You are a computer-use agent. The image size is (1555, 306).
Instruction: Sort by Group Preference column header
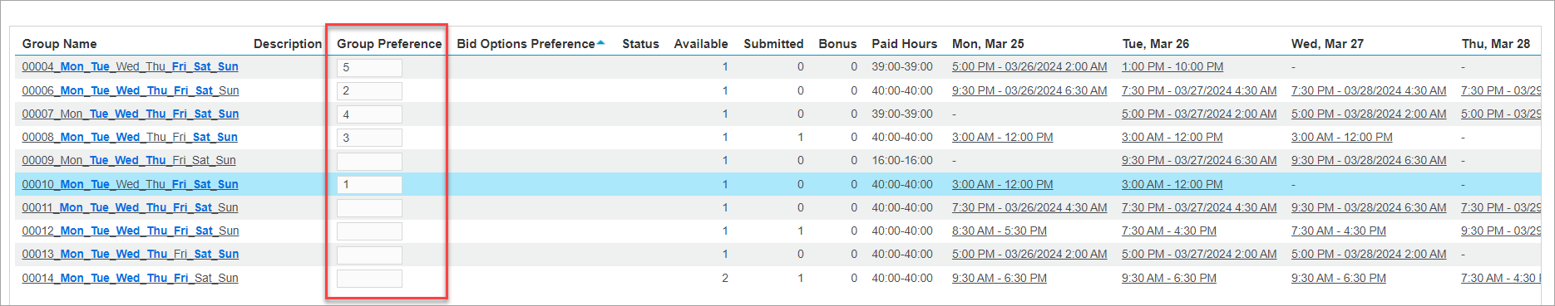coord(389,44)
